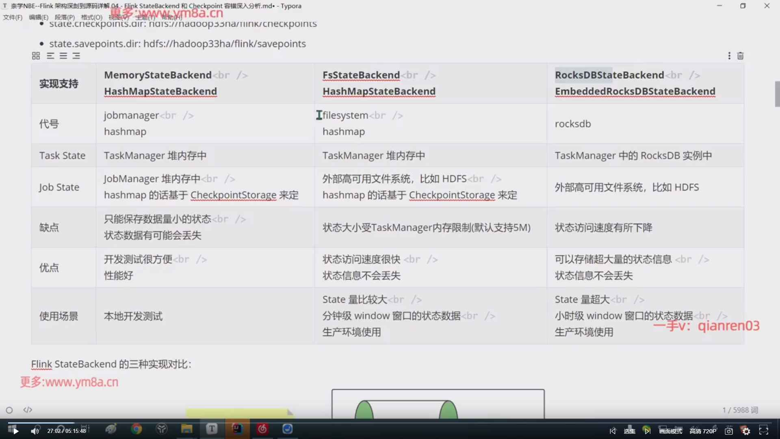The width and height of the screenshot is (780, 439).
Task: Open the 段落(P) menu
Action: click(65, 17)
